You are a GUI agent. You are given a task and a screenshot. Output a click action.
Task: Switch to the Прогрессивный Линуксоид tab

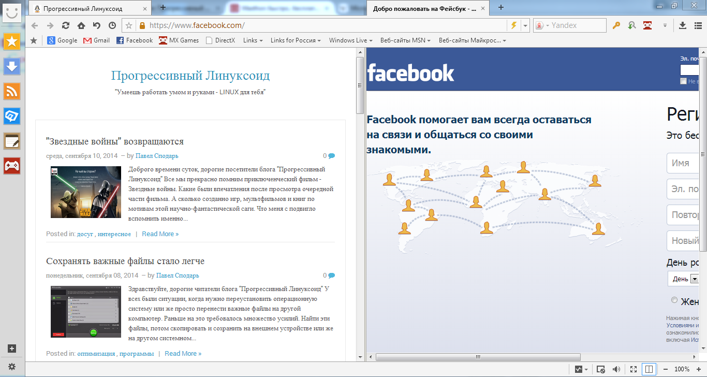pos(89,8)
